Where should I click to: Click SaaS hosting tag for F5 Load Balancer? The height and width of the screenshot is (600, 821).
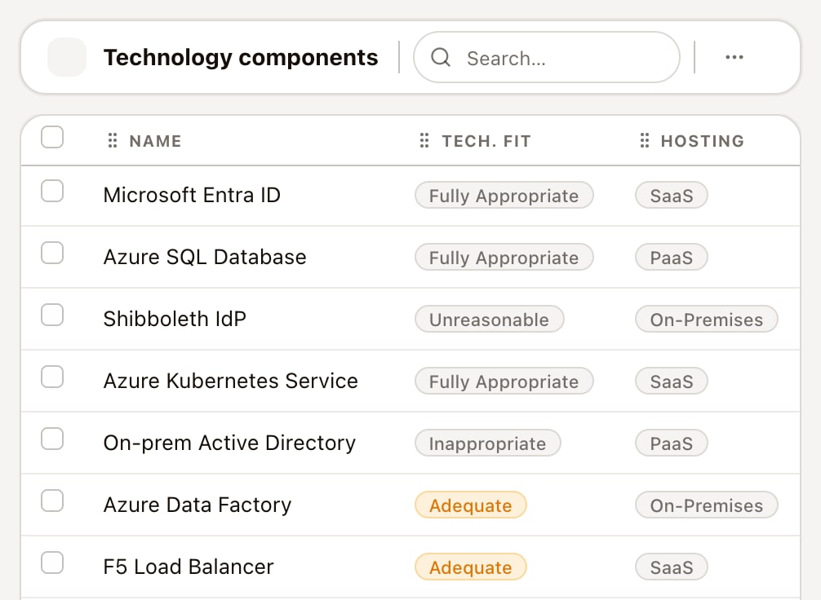pyautogui.click(x=672, y=567)
